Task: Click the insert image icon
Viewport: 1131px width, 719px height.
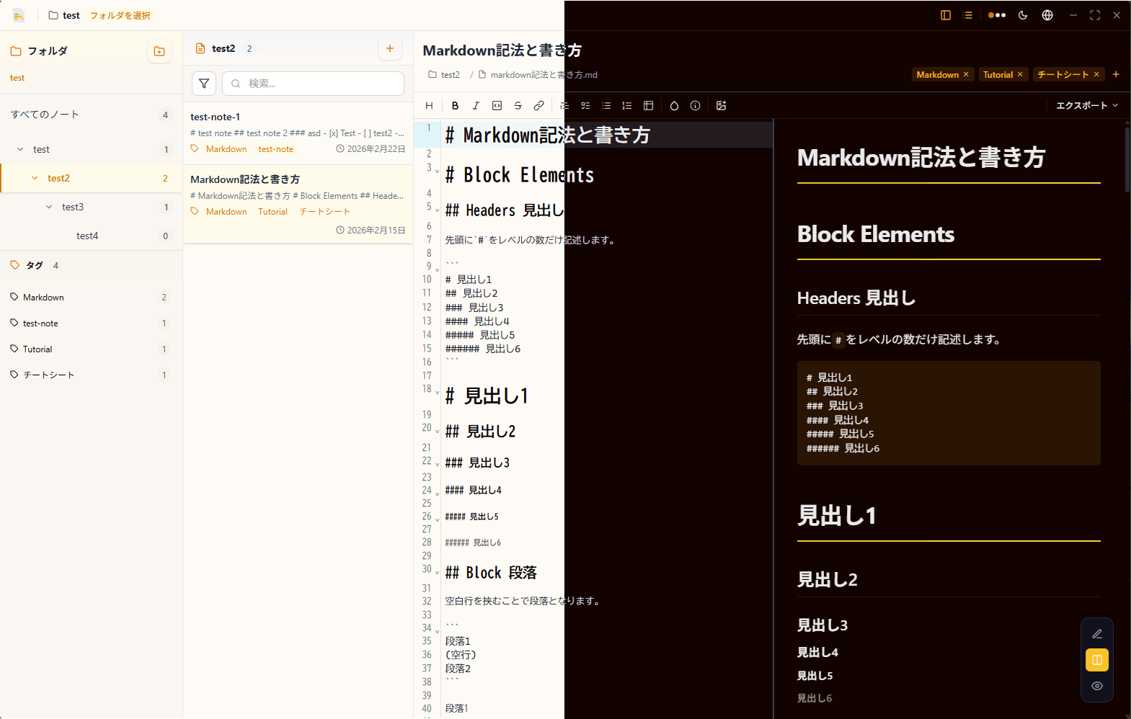Action: tap(721, 106)
